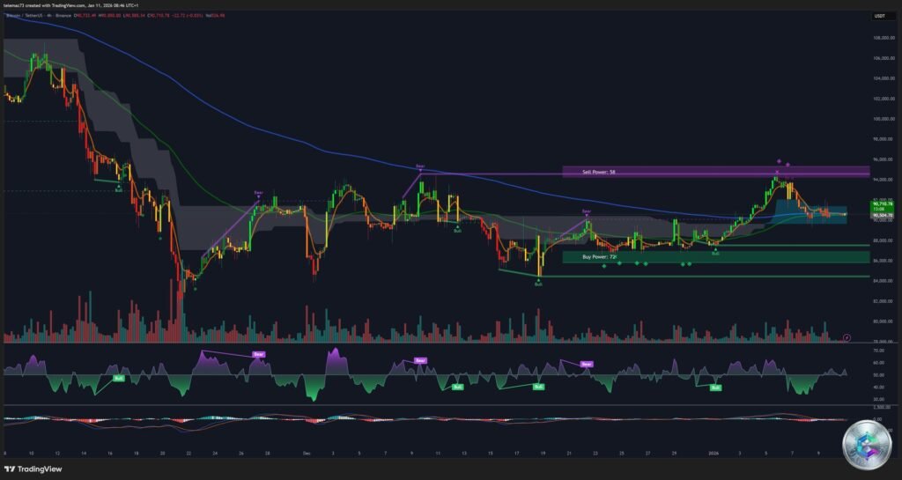902x480 pixels.
Task: Open the USDT currency selector on the price axis
Action: (x=877, y=16)
